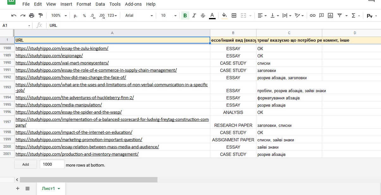Click the insert chart icon
Viewport: 381px width, 195px height.
(330, 15)
